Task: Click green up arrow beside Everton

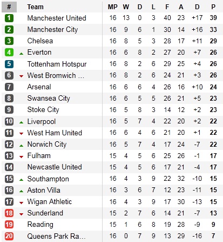Action: click(21, 54)
